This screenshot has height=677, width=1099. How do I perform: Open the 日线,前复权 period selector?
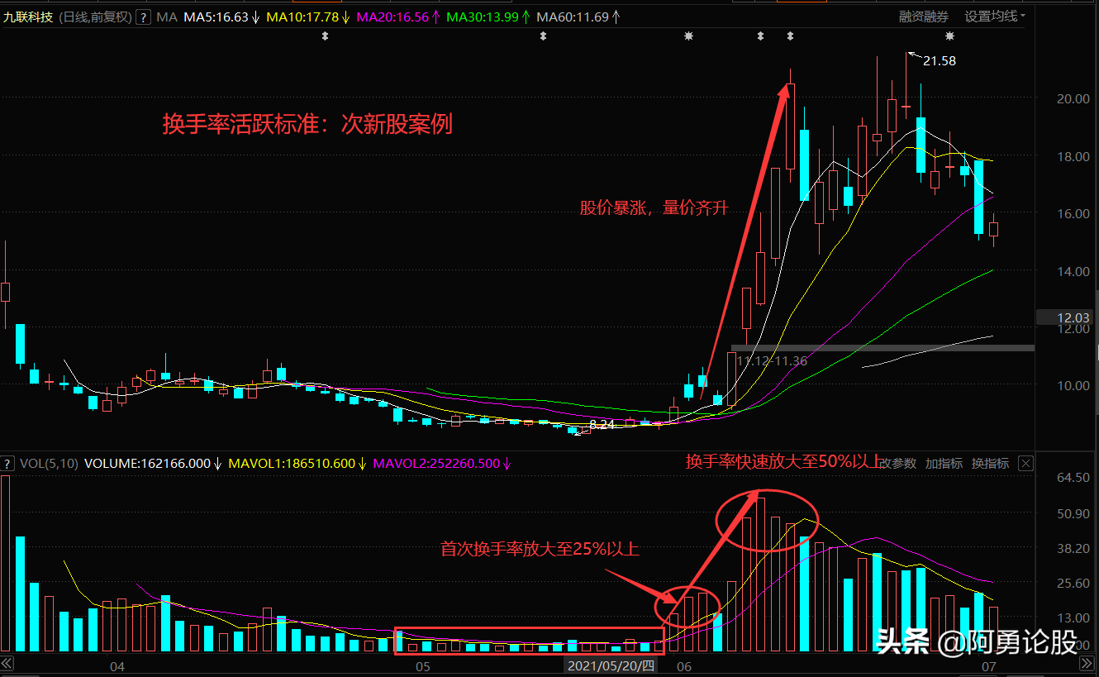[95, 17]
